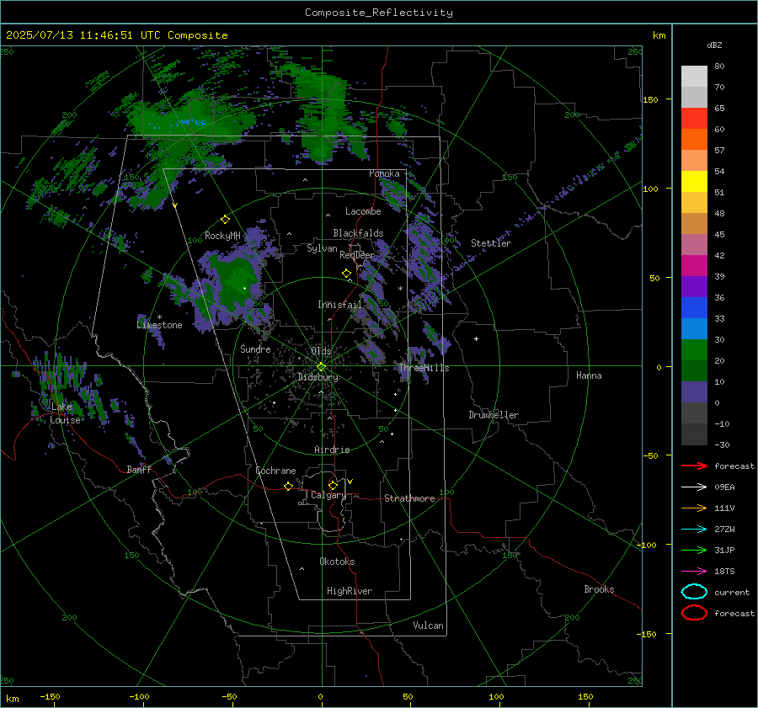Select the 0 dBZ purple color swatch

(694, 392)
